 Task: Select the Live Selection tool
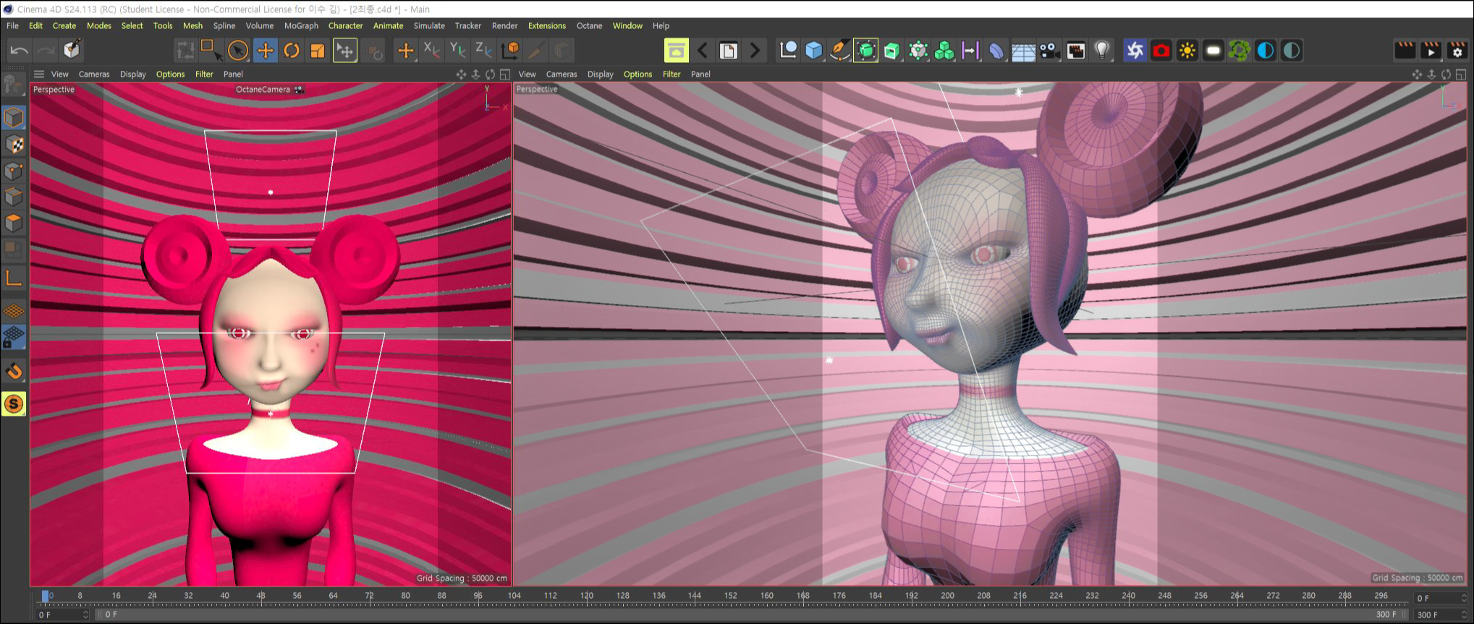click(238, 50)
